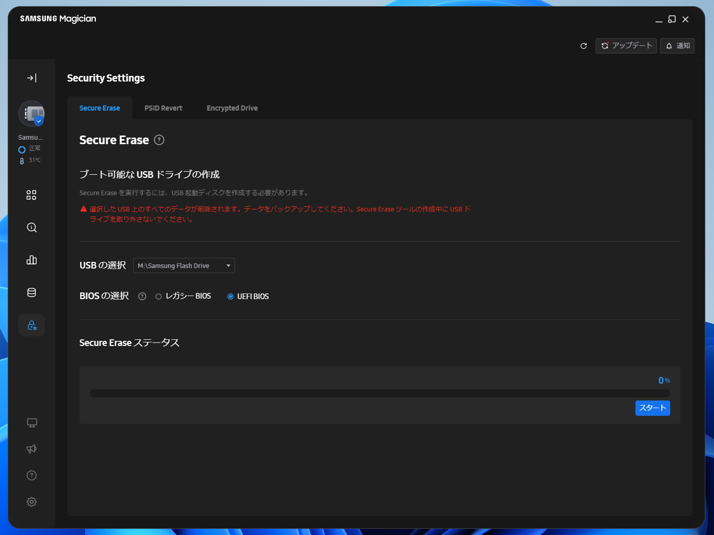Click the 0% progress value
Viewport: 714px width, 535px height.
click(664, 381)
